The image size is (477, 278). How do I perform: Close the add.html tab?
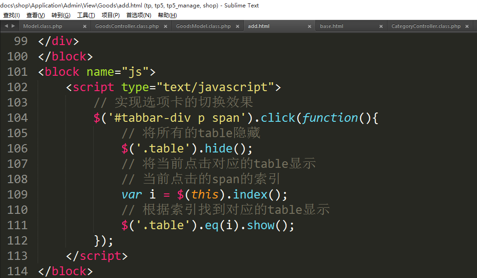click(x=309, y=26)
